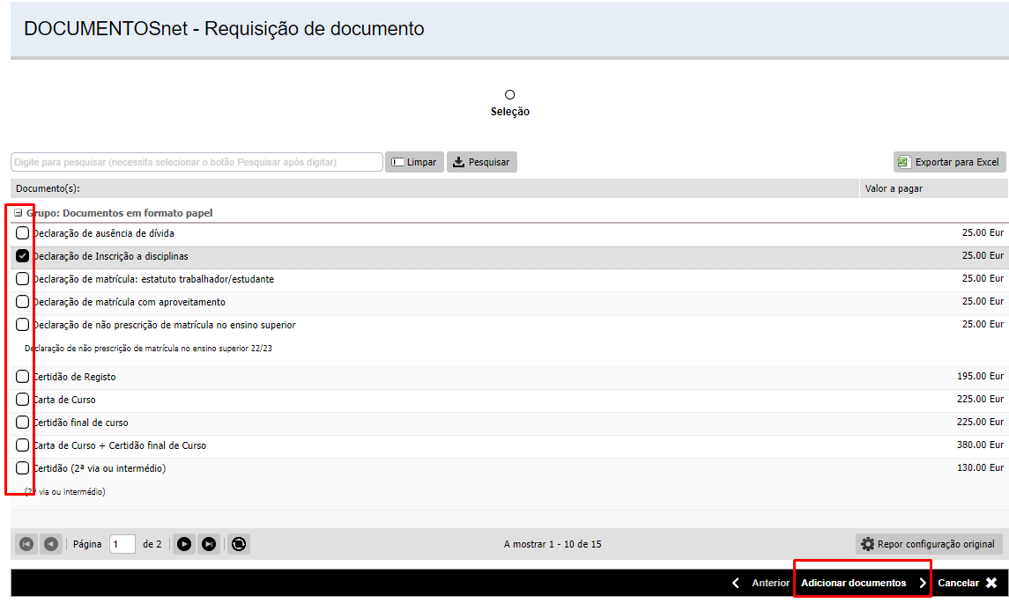This screenshot has width=1009, height=603.
Task: Go to the first page icon
Action: pyautogui.click(x=26, y=544)
